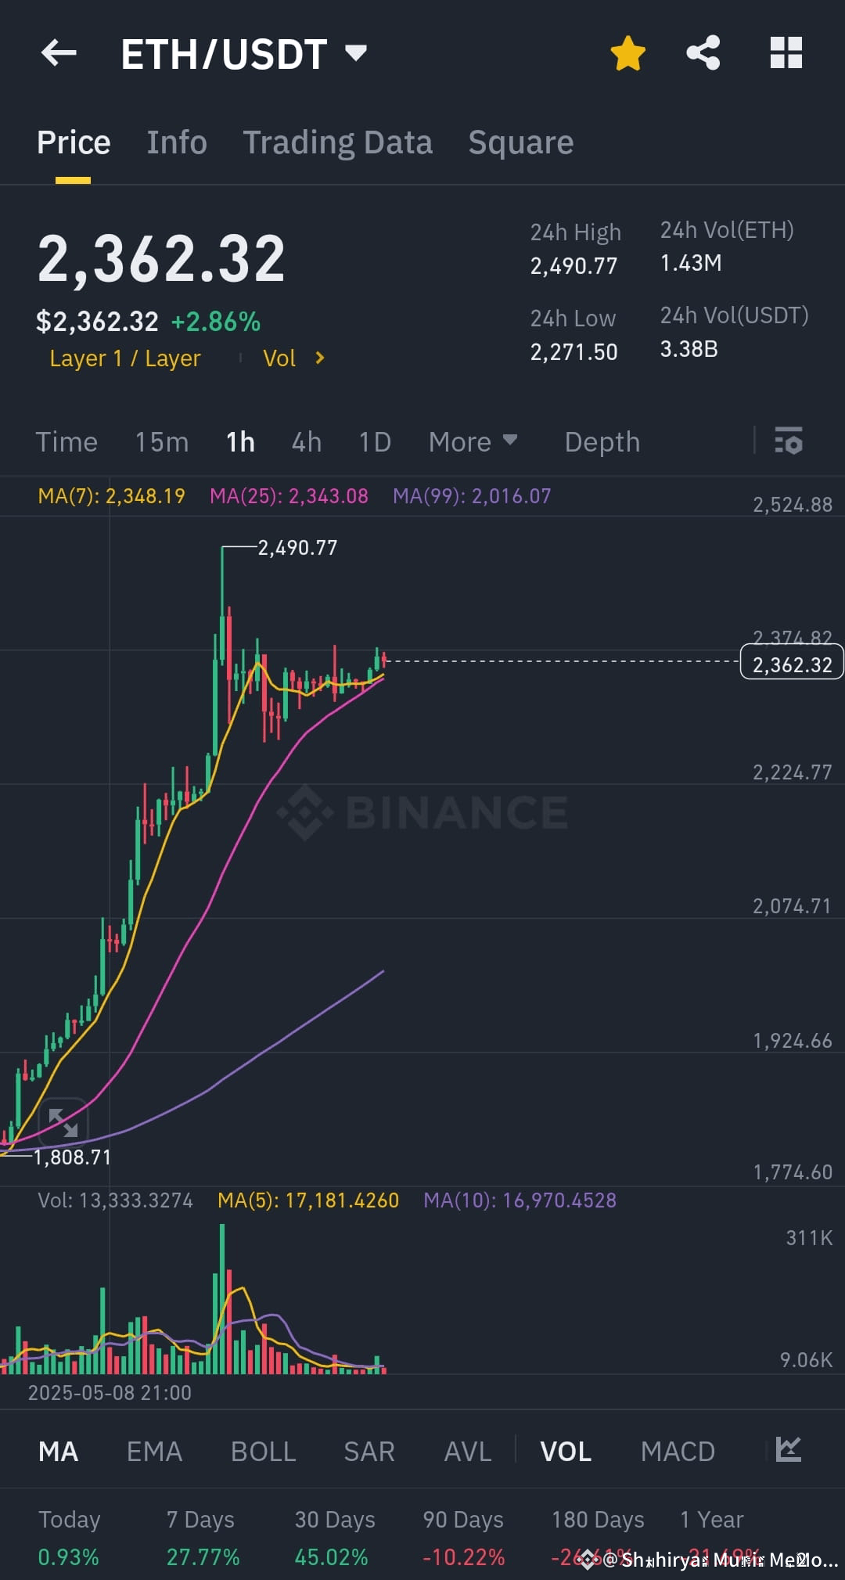Tap the Today 0.93% performance value
This screenshot has width=845, height=1580.
(x=69, y=1557)
